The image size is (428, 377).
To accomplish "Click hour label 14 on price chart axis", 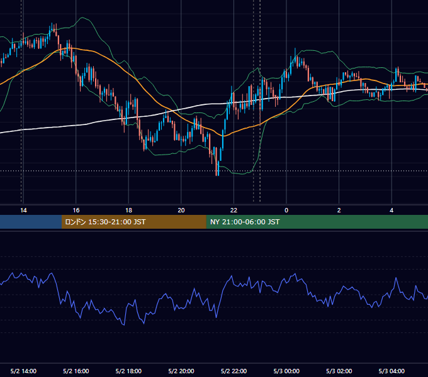I will tap(23, 210).
